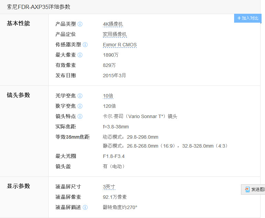Select the 2015年3月 release date

[x=114, y=76]
